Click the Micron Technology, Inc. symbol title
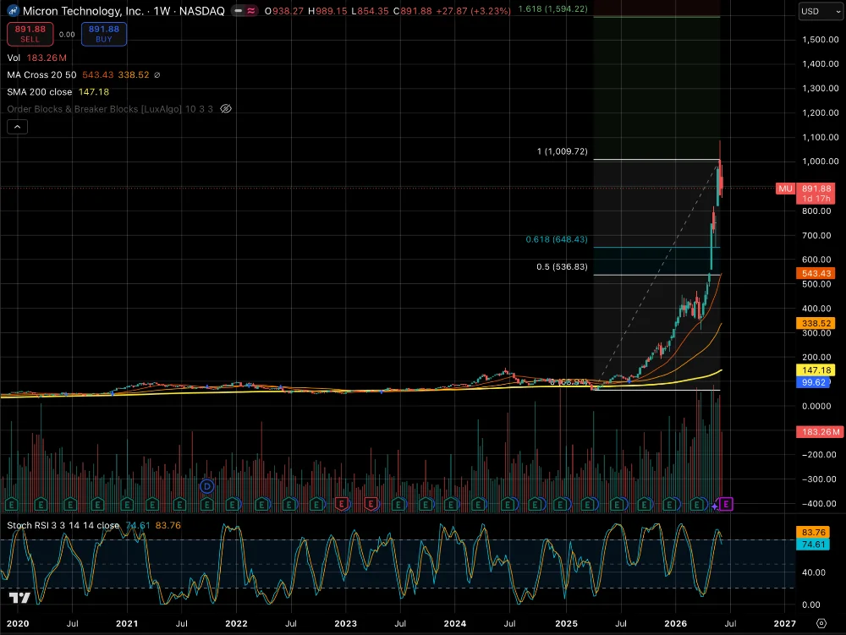Image resolution: width=846 pixels, height=635 pixels. click(83, 11)
